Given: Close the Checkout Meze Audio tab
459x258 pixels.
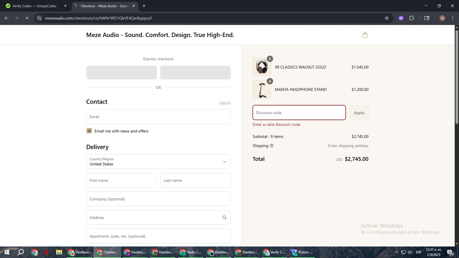Looking at the screenshot, I should click(x=133, y=6).
